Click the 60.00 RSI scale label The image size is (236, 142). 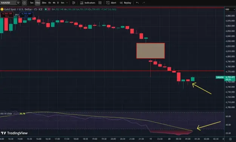click(x=228, y=116)
